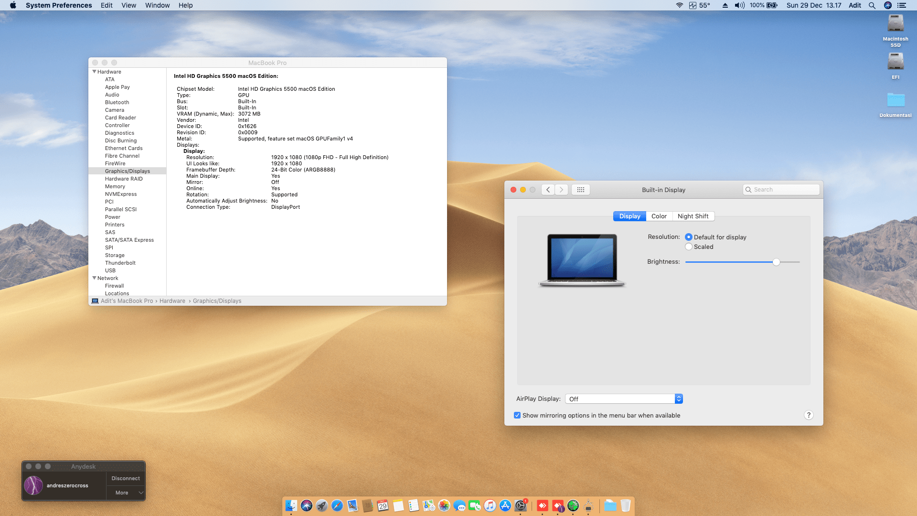Screen dimensions: 917x516
Task: Go back in System Preferences
Action: point(548,190)
